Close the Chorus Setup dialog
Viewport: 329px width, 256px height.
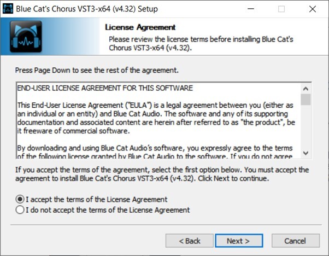point(312,9)
